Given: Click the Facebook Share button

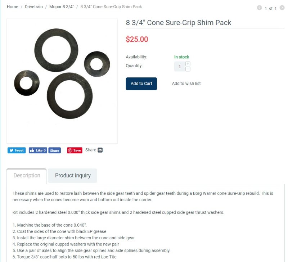Looking at the screenshot, I should [55, 150].
